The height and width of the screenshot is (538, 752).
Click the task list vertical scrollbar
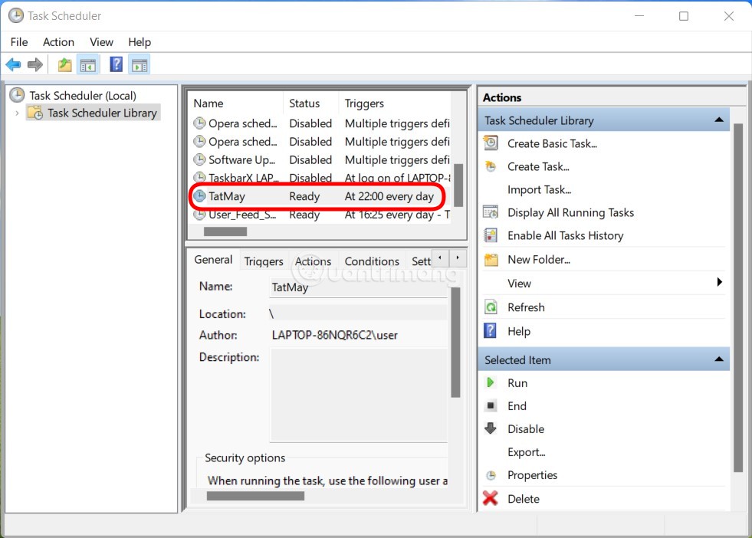point(458,185)
